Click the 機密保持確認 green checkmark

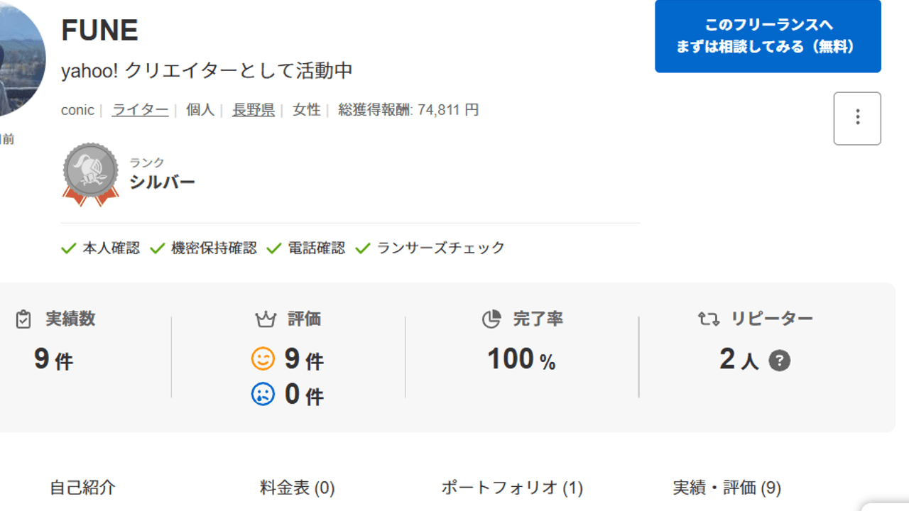coord(158,248)
